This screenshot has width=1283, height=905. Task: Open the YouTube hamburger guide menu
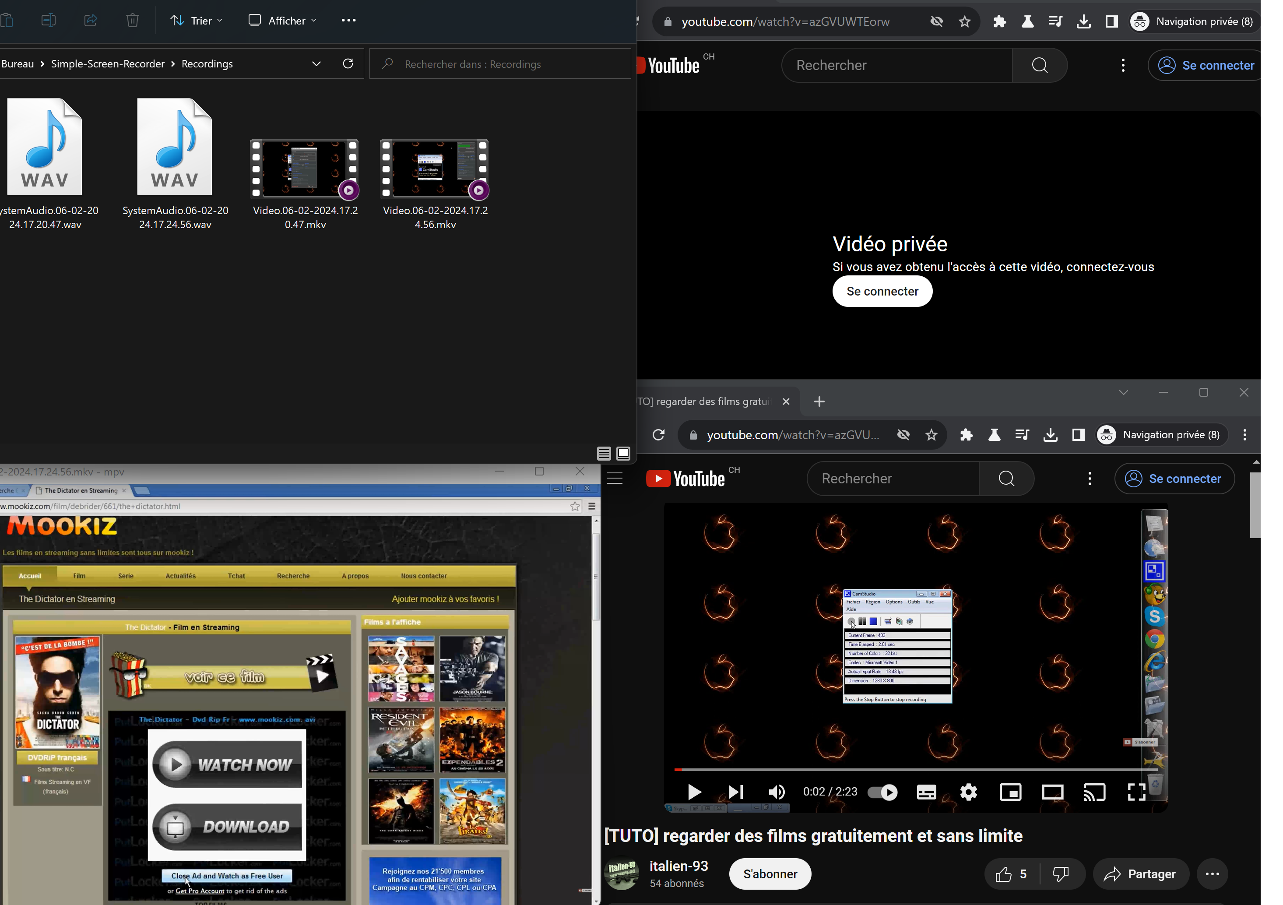pyautogui.click(x=615, y=479)
